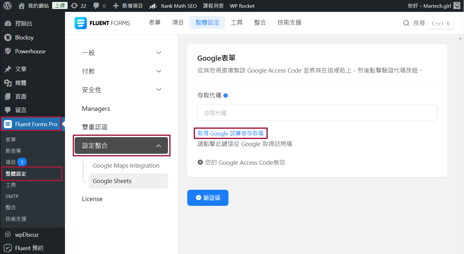Image resolution: width=464 pixels, height=254 pixels.
Task: Expand the 一般 settings section
Action: tap(122, 53)
